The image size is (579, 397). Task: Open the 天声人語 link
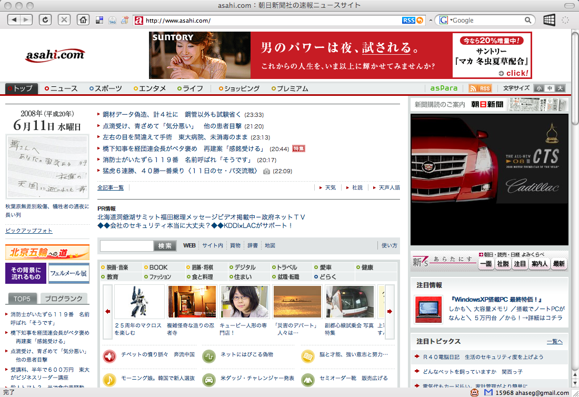(x=389, y=187)
